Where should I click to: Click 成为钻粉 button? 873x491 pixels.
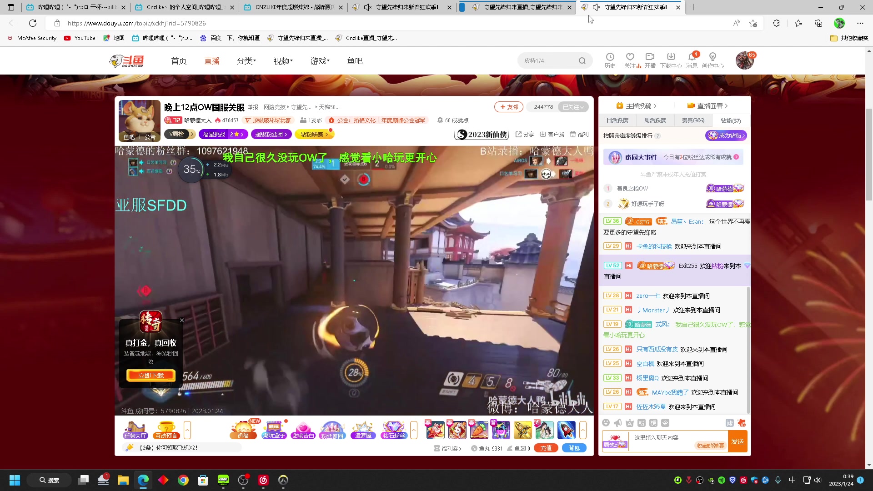pos(726,135)
